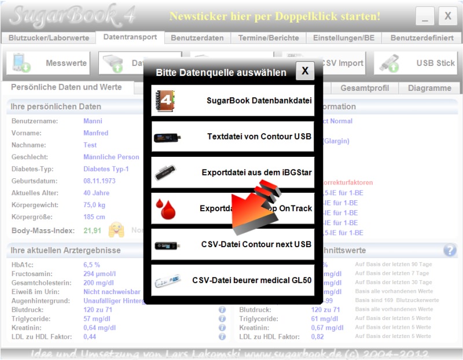This screenshot has width=463, height=360.
Task: Click info icon for Blutdruck under Arztergebnisse
Action: [x=222, y=310]
